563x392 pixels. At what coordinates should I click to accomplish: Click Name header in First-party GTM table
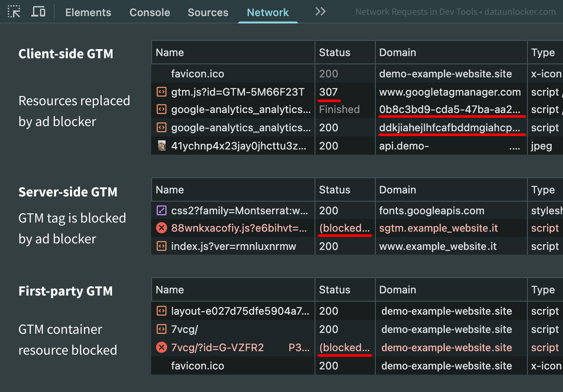(170, 290)
